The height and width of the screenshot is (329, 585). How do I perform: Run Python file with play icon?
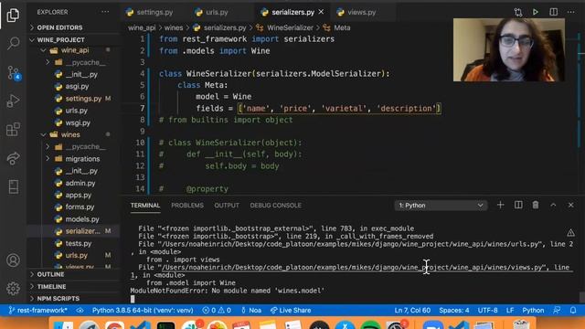click(x=536, y=12)
